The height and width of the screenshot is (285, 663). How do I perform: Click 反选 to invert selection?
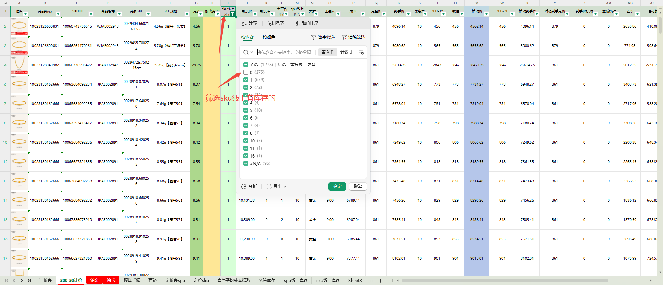coord(281,65)
